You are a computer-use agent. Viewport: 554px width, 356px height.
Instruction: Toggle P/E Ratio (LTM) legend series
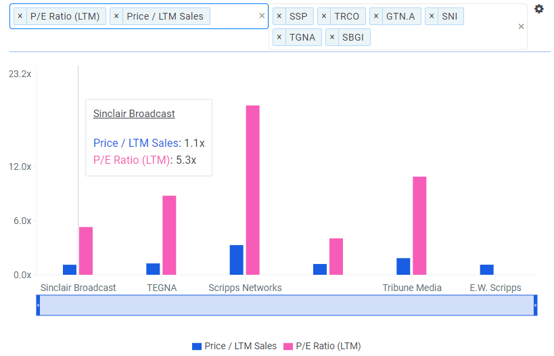point(322,346)
